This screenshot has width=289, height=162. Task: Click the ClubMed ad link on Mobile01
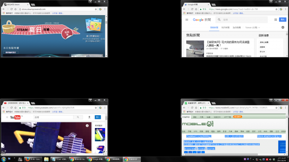tap(199, 136)
